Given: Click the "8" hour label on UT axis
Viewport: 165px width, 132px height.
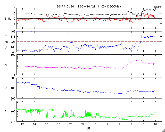Looking at the screenshot, I should pyautogui.click(x=143, y=124).
